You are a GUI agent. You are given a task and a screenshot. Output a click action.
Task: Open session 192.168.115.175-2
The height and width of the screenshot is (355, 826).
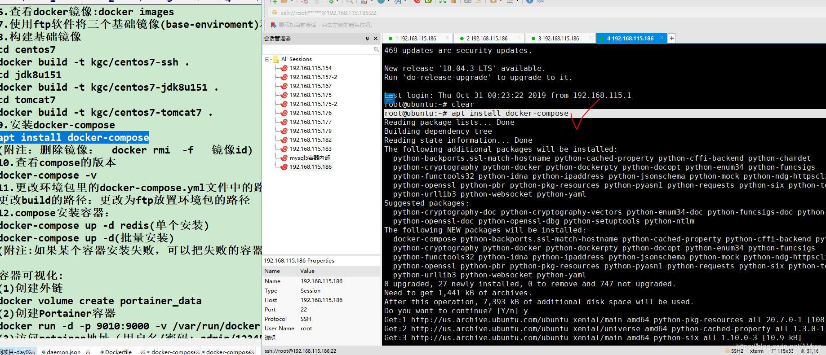coord(313,104)
